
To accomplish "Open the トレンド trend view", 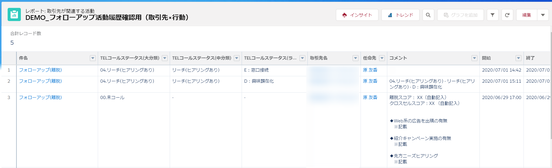I will coord(400,15).
